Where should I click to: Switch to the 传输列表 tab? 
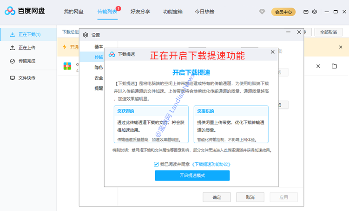[x=107, y=12]
